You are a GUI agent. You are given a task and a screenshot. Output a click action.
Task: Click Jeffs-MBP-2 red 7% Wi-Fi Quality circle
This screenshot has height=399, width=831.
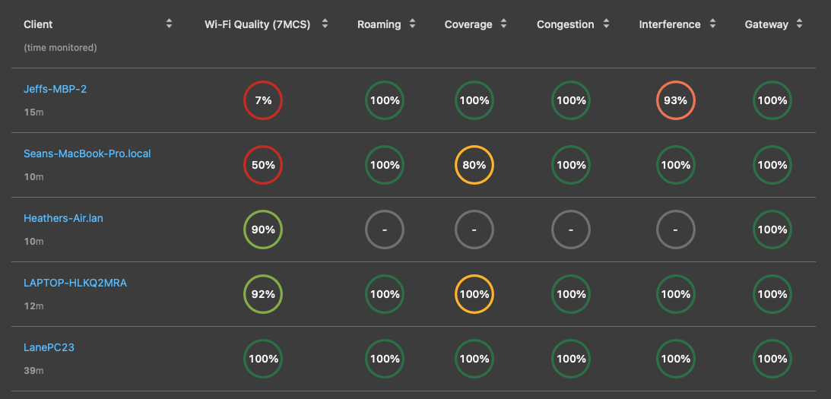(263, 100)
